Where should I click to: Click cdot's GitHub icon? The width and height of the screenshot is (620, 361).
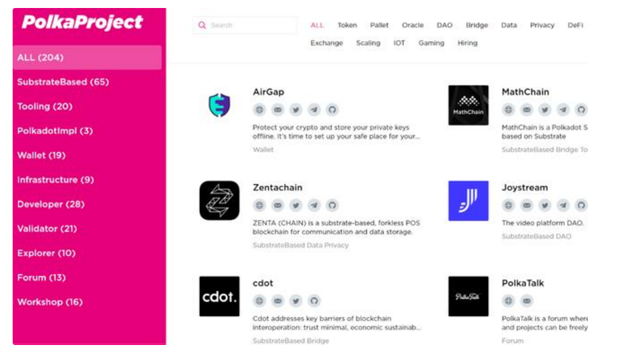(314, 301)
